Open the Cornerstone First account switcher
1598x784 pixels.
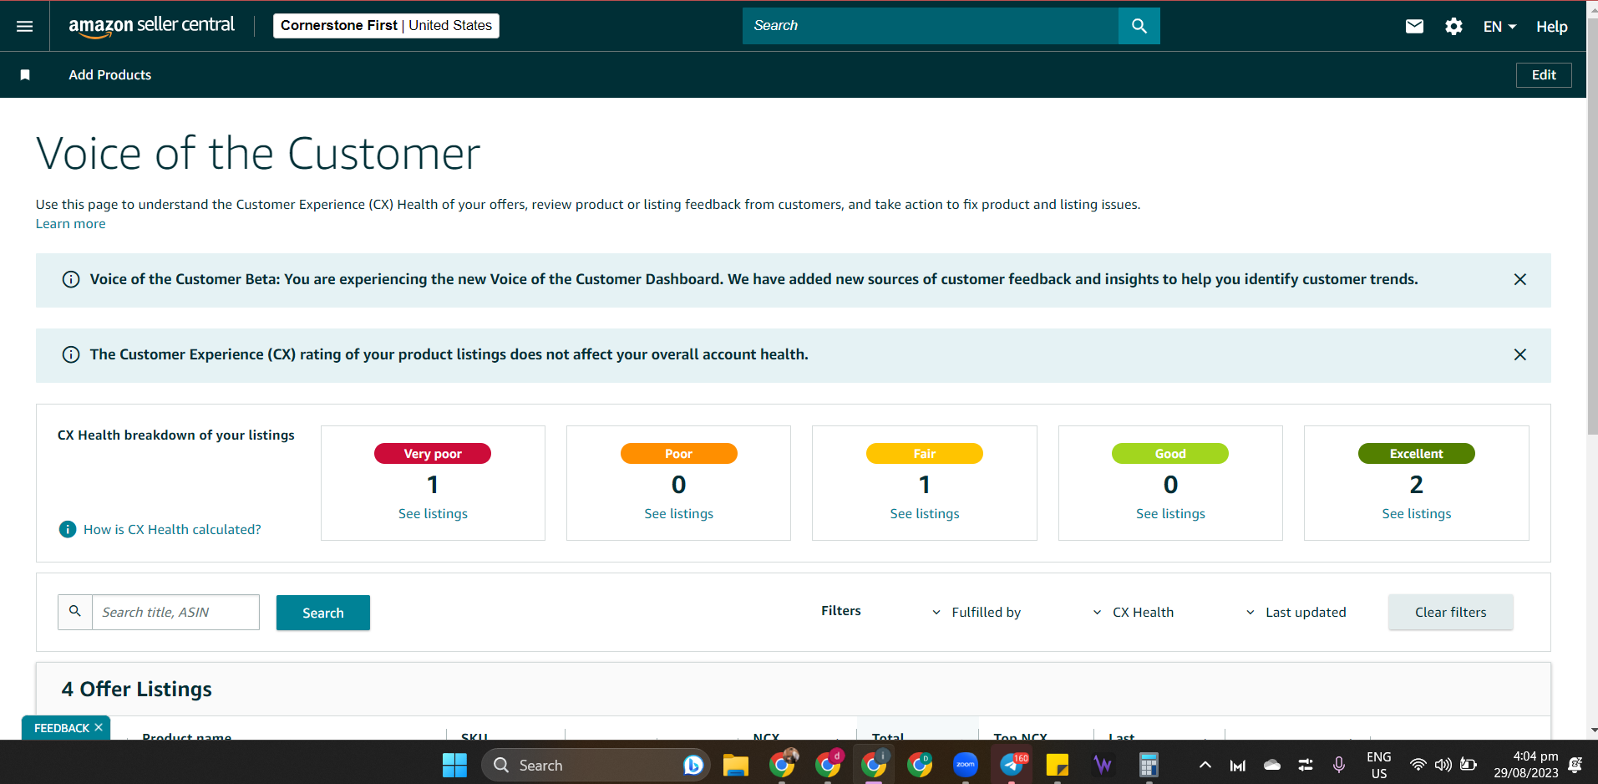coord(386,26)
